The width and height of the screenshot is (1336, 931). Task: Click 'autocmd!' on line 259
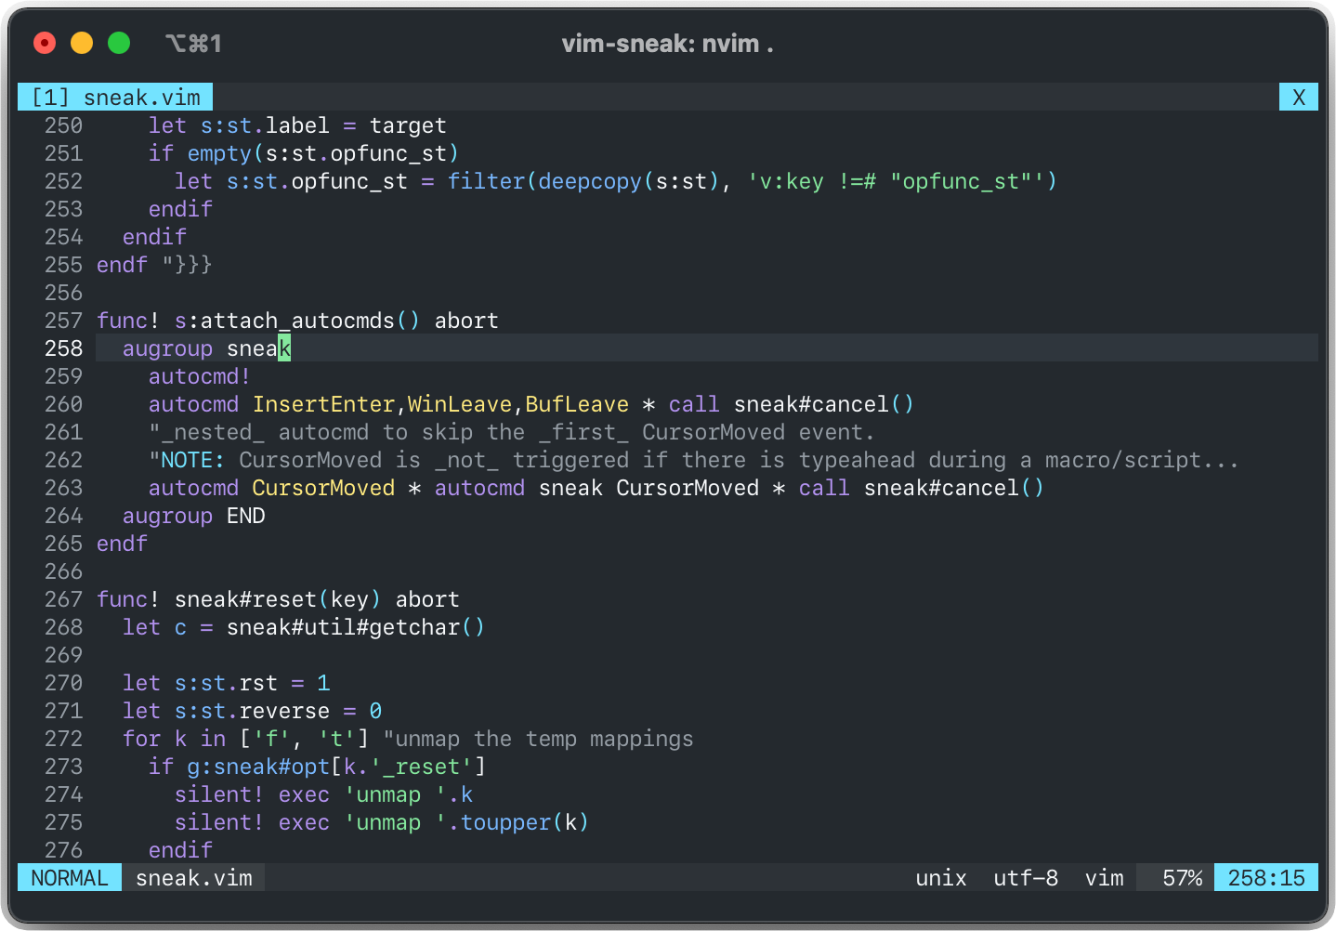200,376
